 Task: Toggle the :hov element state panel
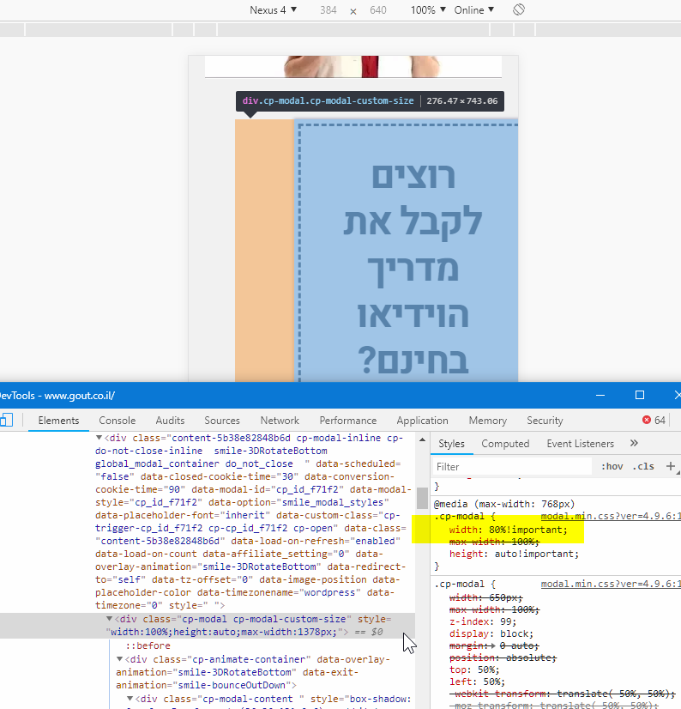coord(612,467)
